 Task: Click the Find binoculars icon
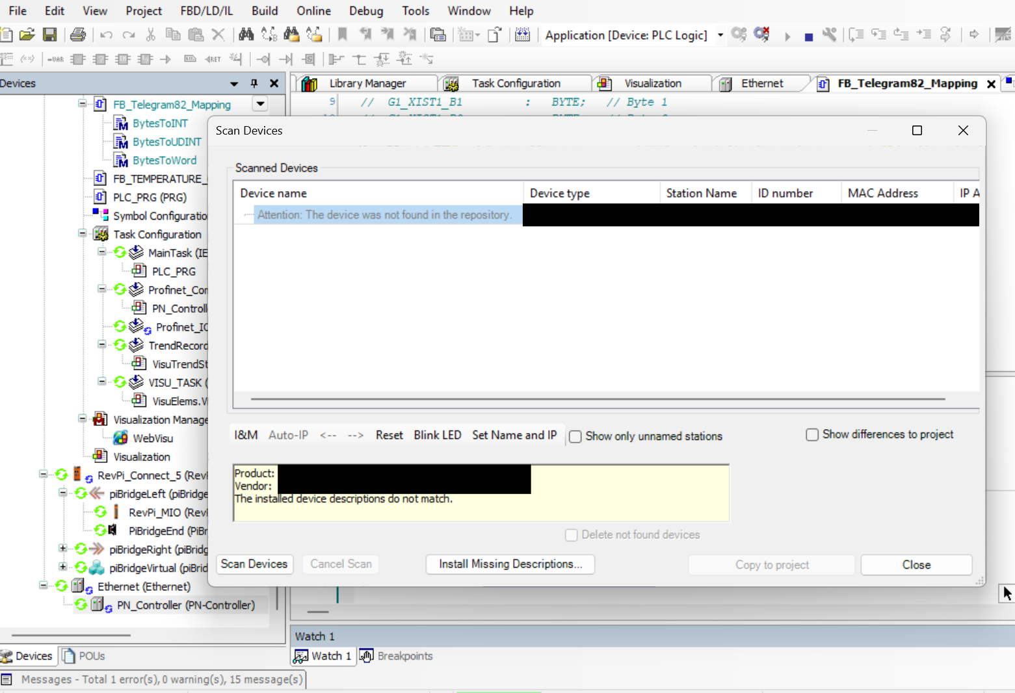click(246, 35)
